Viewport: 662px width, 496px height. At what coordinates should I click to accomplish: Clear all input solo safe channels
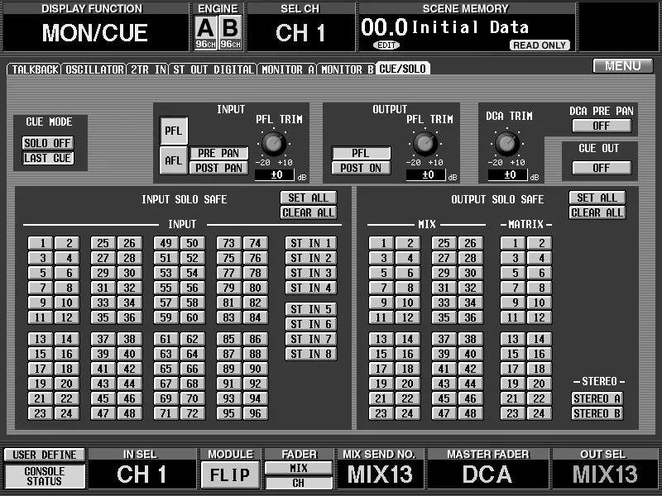308,212
